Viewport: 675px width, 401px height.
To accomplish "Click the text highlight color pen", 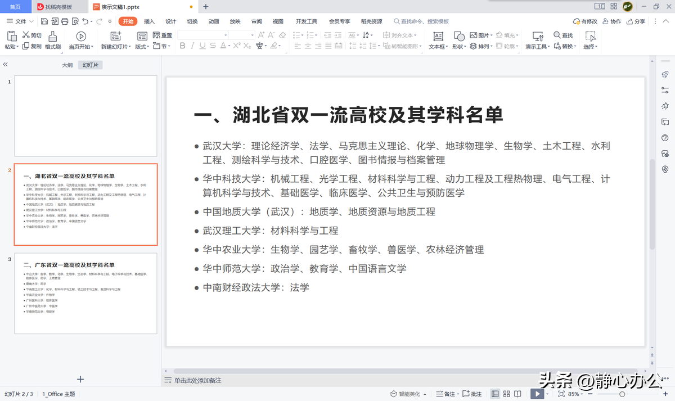I will (273, 46).
